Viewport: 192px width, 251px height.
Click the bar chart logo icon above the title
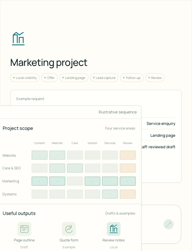(x=18, y=39)
